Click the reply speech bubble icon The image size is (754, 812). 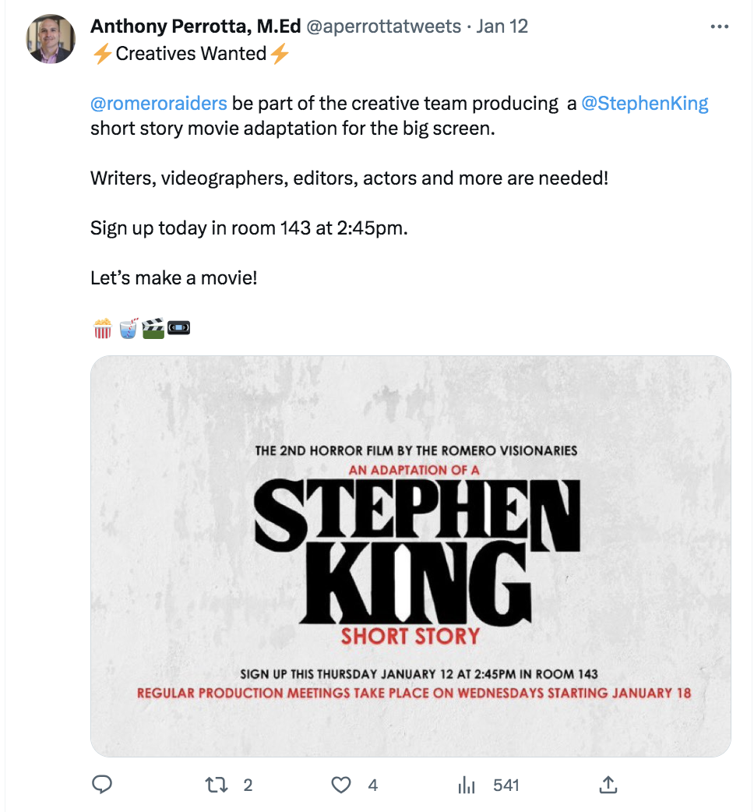tap(103, 785)
